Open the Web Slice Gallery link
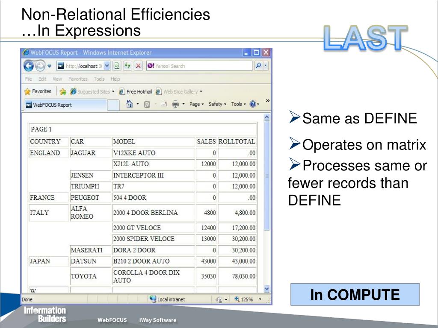This screenshot has height=328, width=438. [179, 91]
